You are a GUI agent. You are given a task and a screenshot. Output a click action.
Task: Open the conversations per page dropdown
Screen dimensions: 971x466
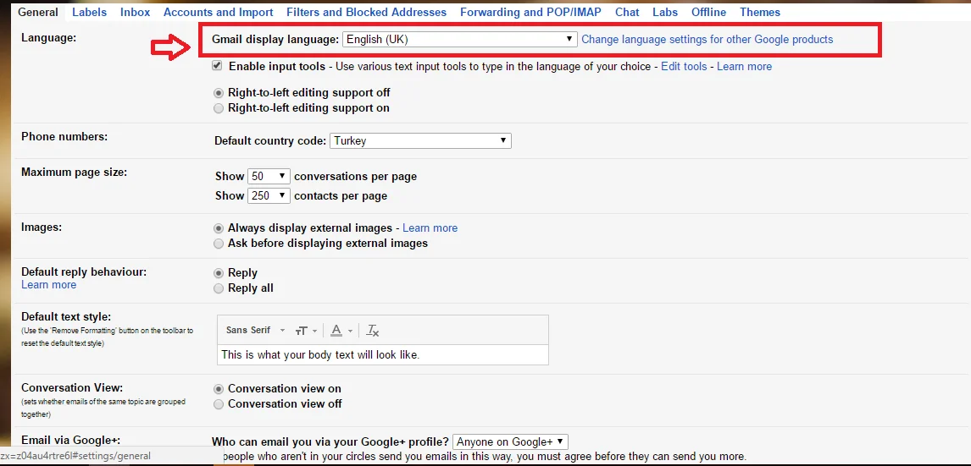(x=269, y=176)
